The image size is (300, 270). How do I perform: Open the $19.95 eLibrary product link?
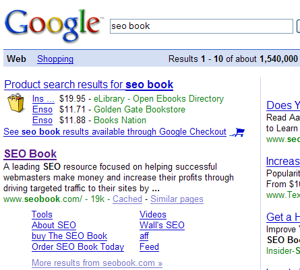click(43, 99)
